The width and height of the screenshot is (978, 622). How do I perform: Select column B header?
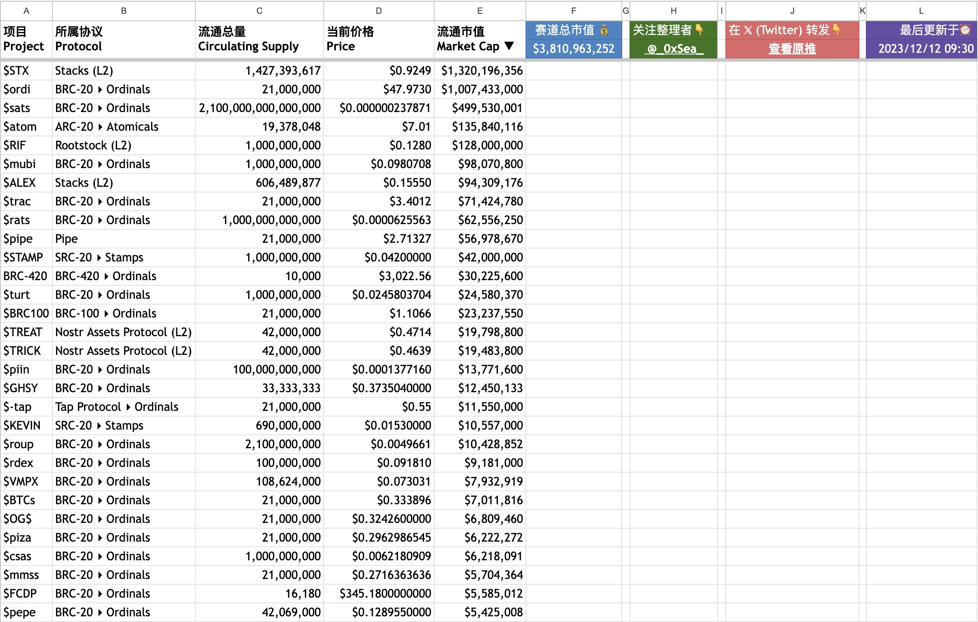tap(124, 11)
